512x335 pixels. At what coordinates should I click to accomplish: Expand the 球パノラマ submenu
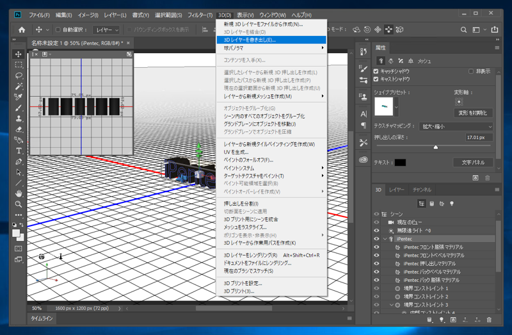point(271,48)
